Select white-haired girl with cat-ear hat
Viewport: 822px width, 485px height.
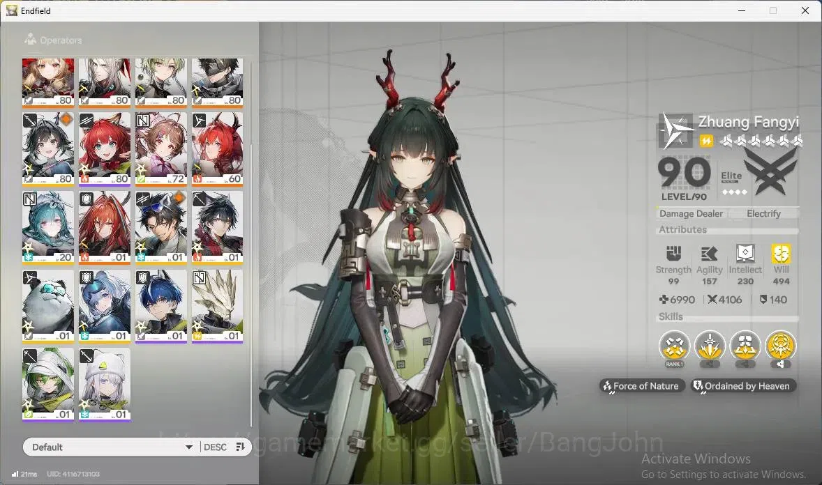tap(105, 385)
